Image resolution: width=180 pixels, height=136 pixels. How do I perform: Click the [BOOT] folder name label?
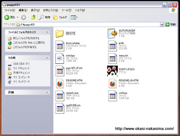click(x=70, y=33)
